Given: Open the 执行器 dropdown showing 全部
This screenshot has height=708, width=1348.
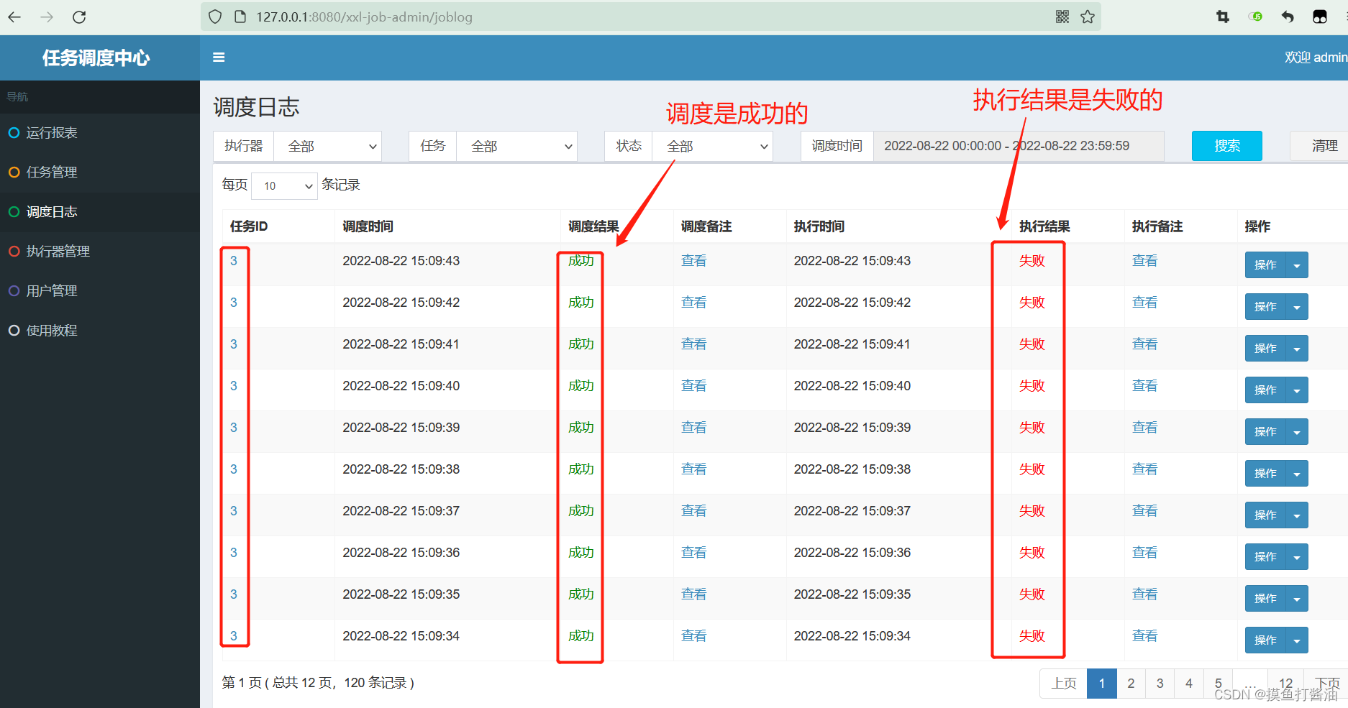Looking at the screenshot, I should tap(328, 147).
